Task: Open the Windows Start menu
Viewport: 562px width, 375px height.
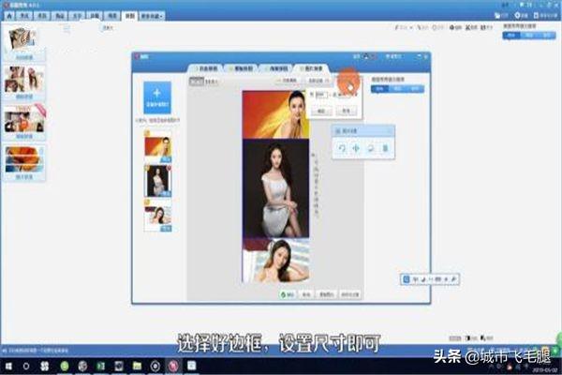Action: coord(7,363)
